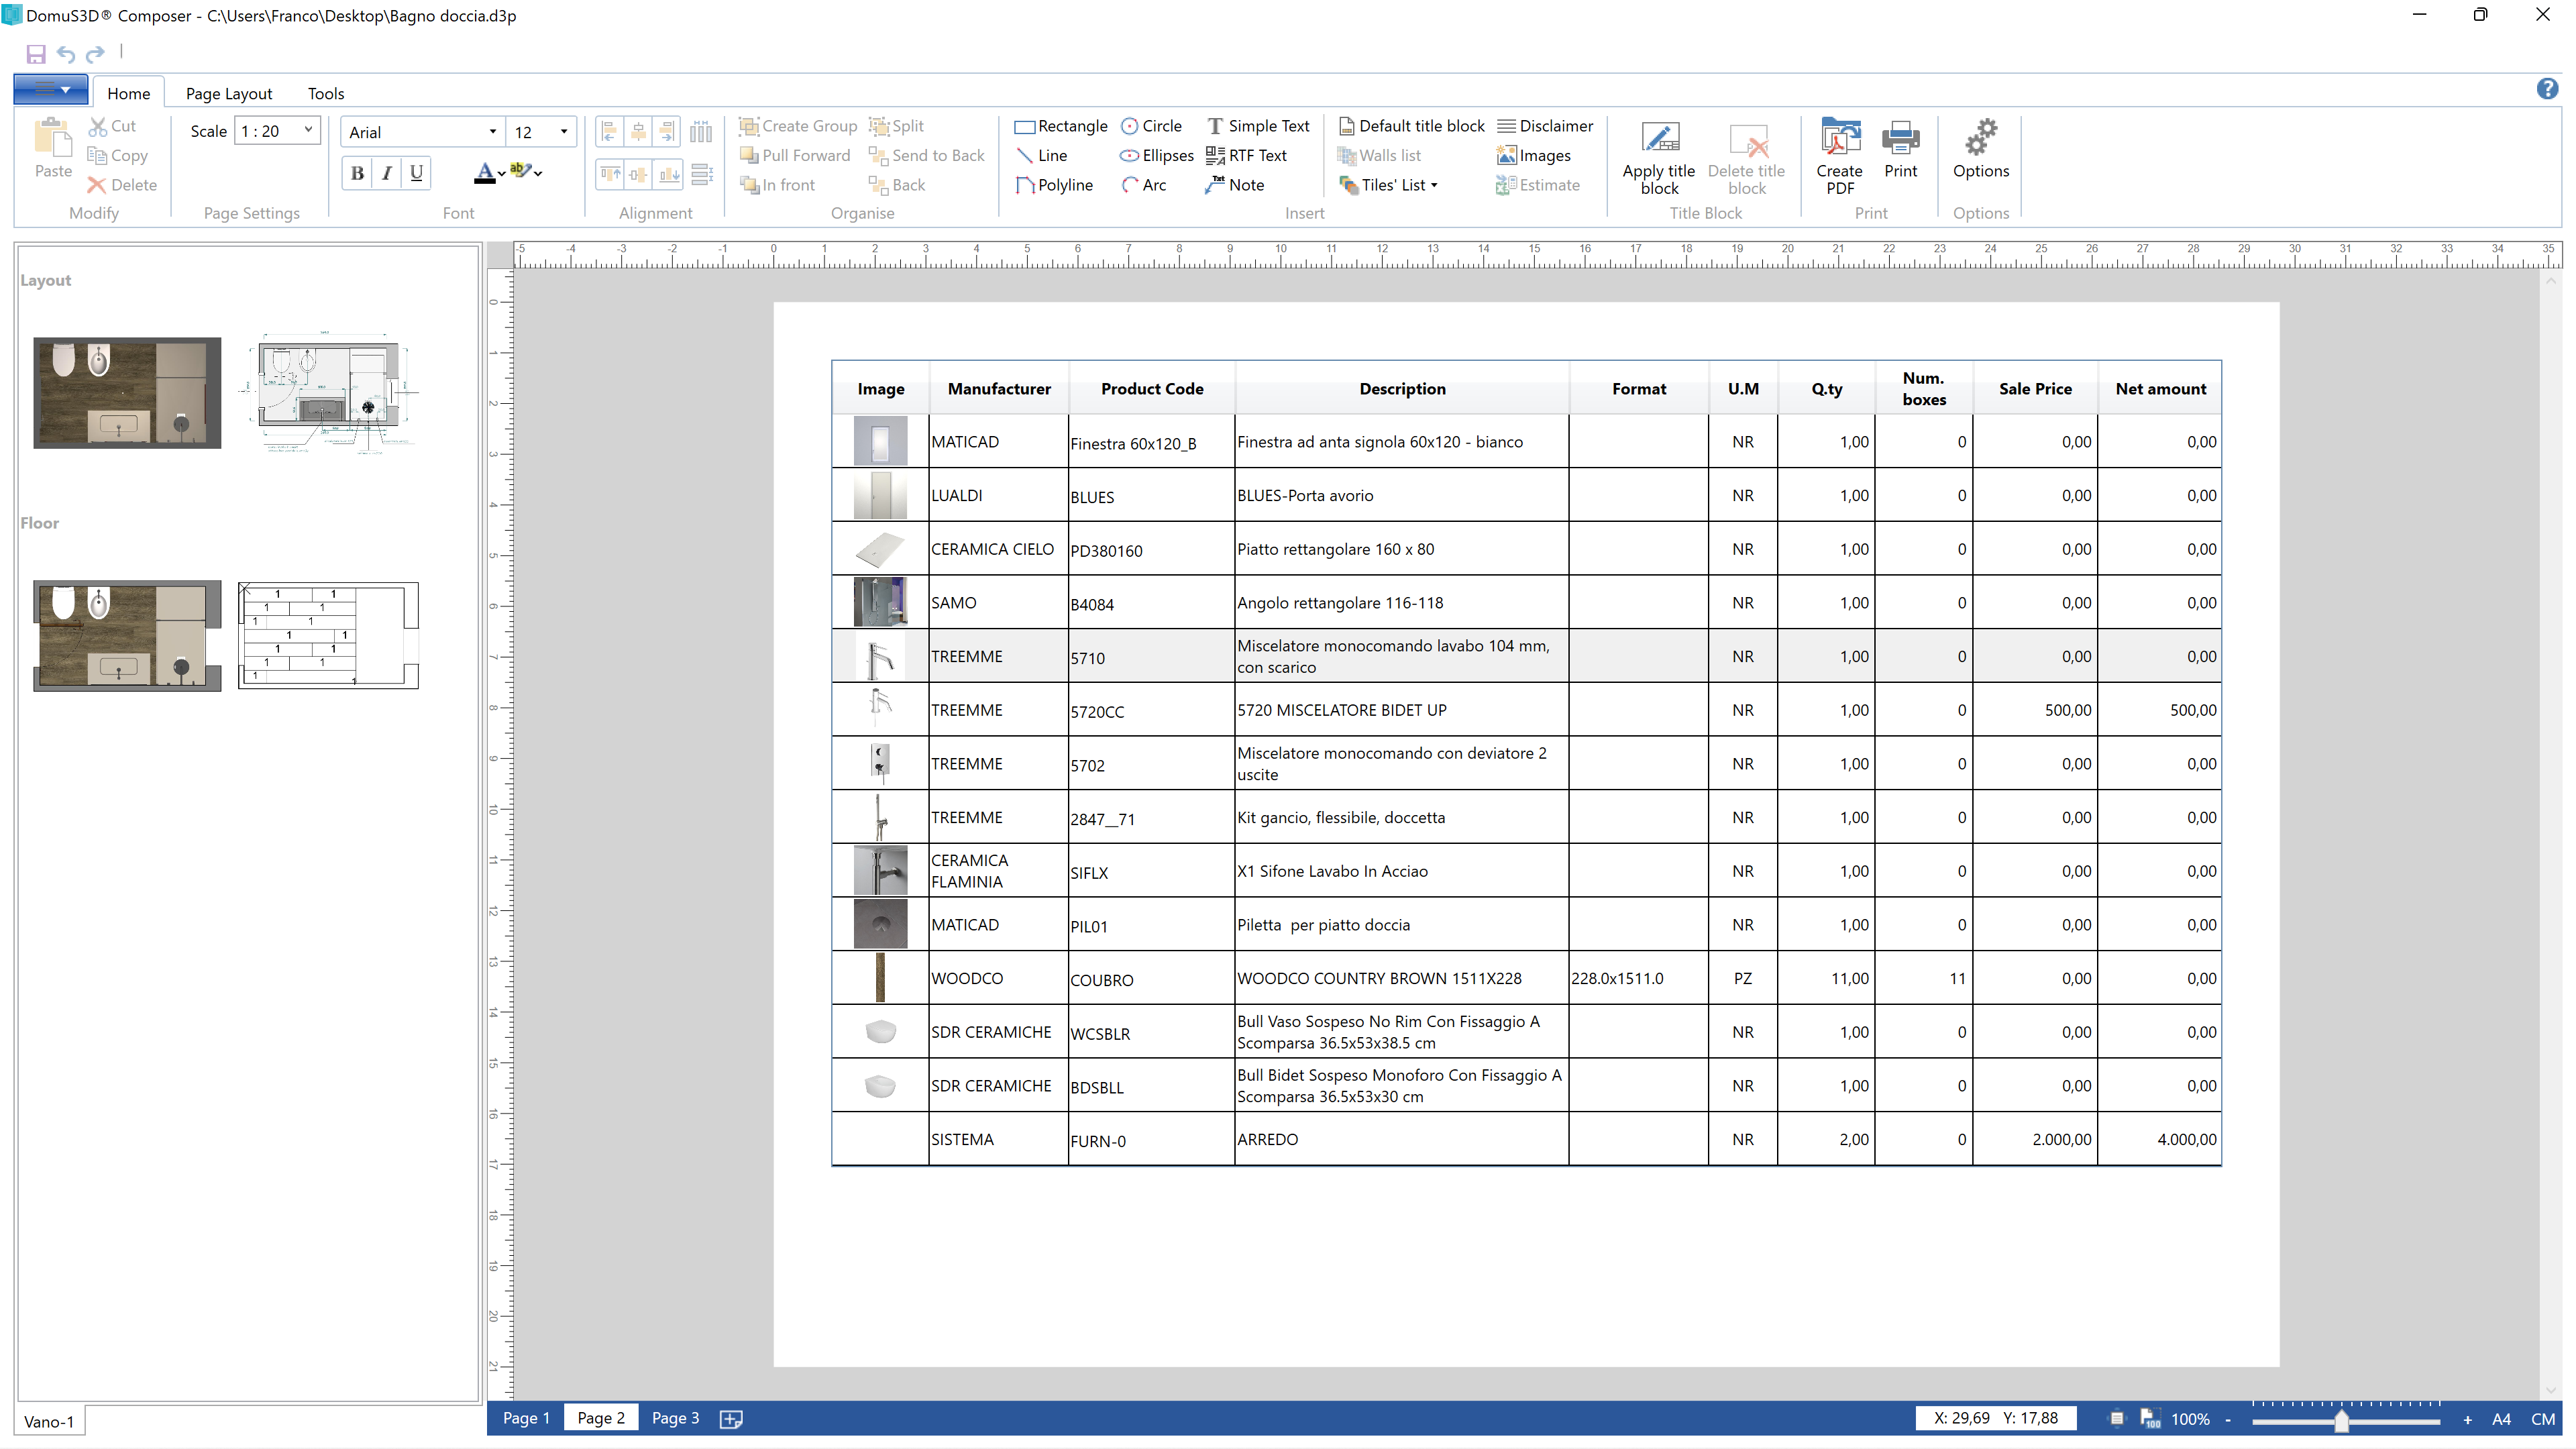Click the font color A swatch

click(484, 173)
